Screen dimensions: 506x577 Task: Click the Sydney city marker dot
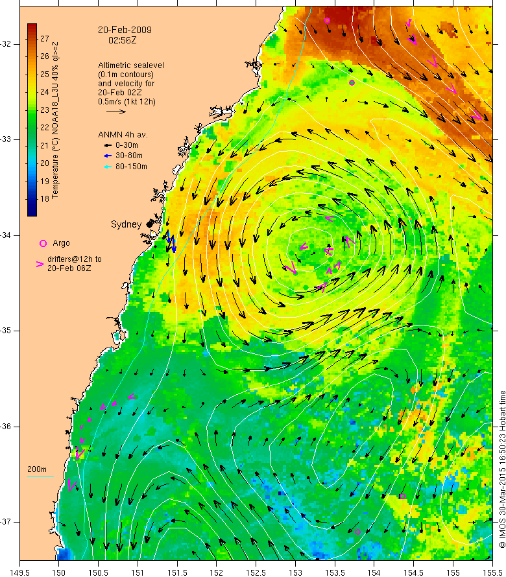tap(149, 224)
